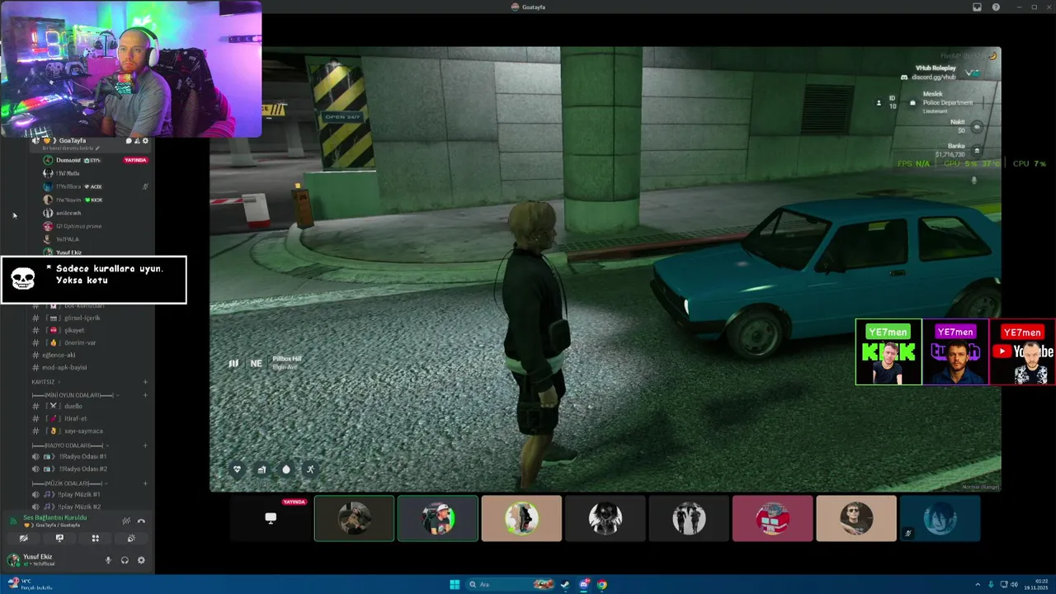This screenshot has width=1056, height=594.
Task: Open Steam from the taskbar
Action: [565, 585]
